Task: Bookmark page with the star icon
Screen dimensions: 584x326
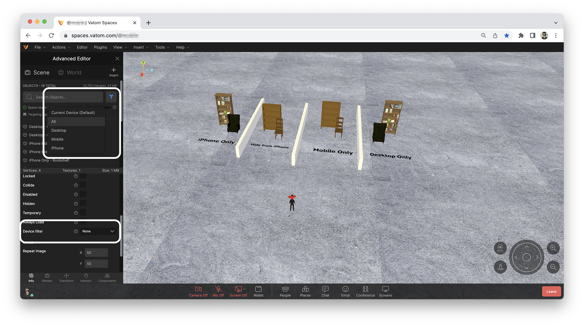Action: pyautogui.click(x=507, y=35)
